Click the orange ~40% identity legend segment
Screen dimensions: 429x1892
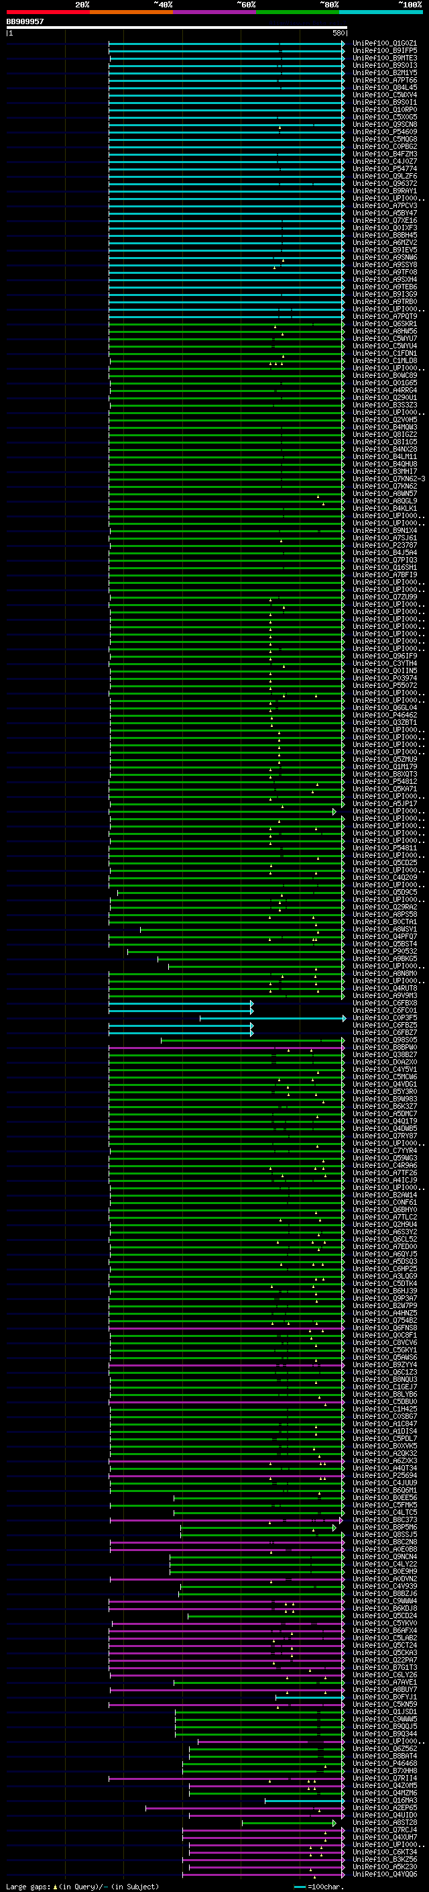point(131,12)
